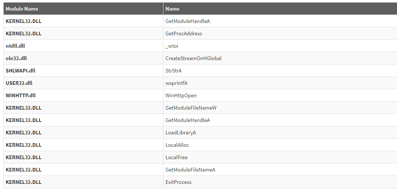Image resolution: width=397 pixels, height=193 pixels.
Task: Select the StrStrA function entry
Action: coord(173,71)
